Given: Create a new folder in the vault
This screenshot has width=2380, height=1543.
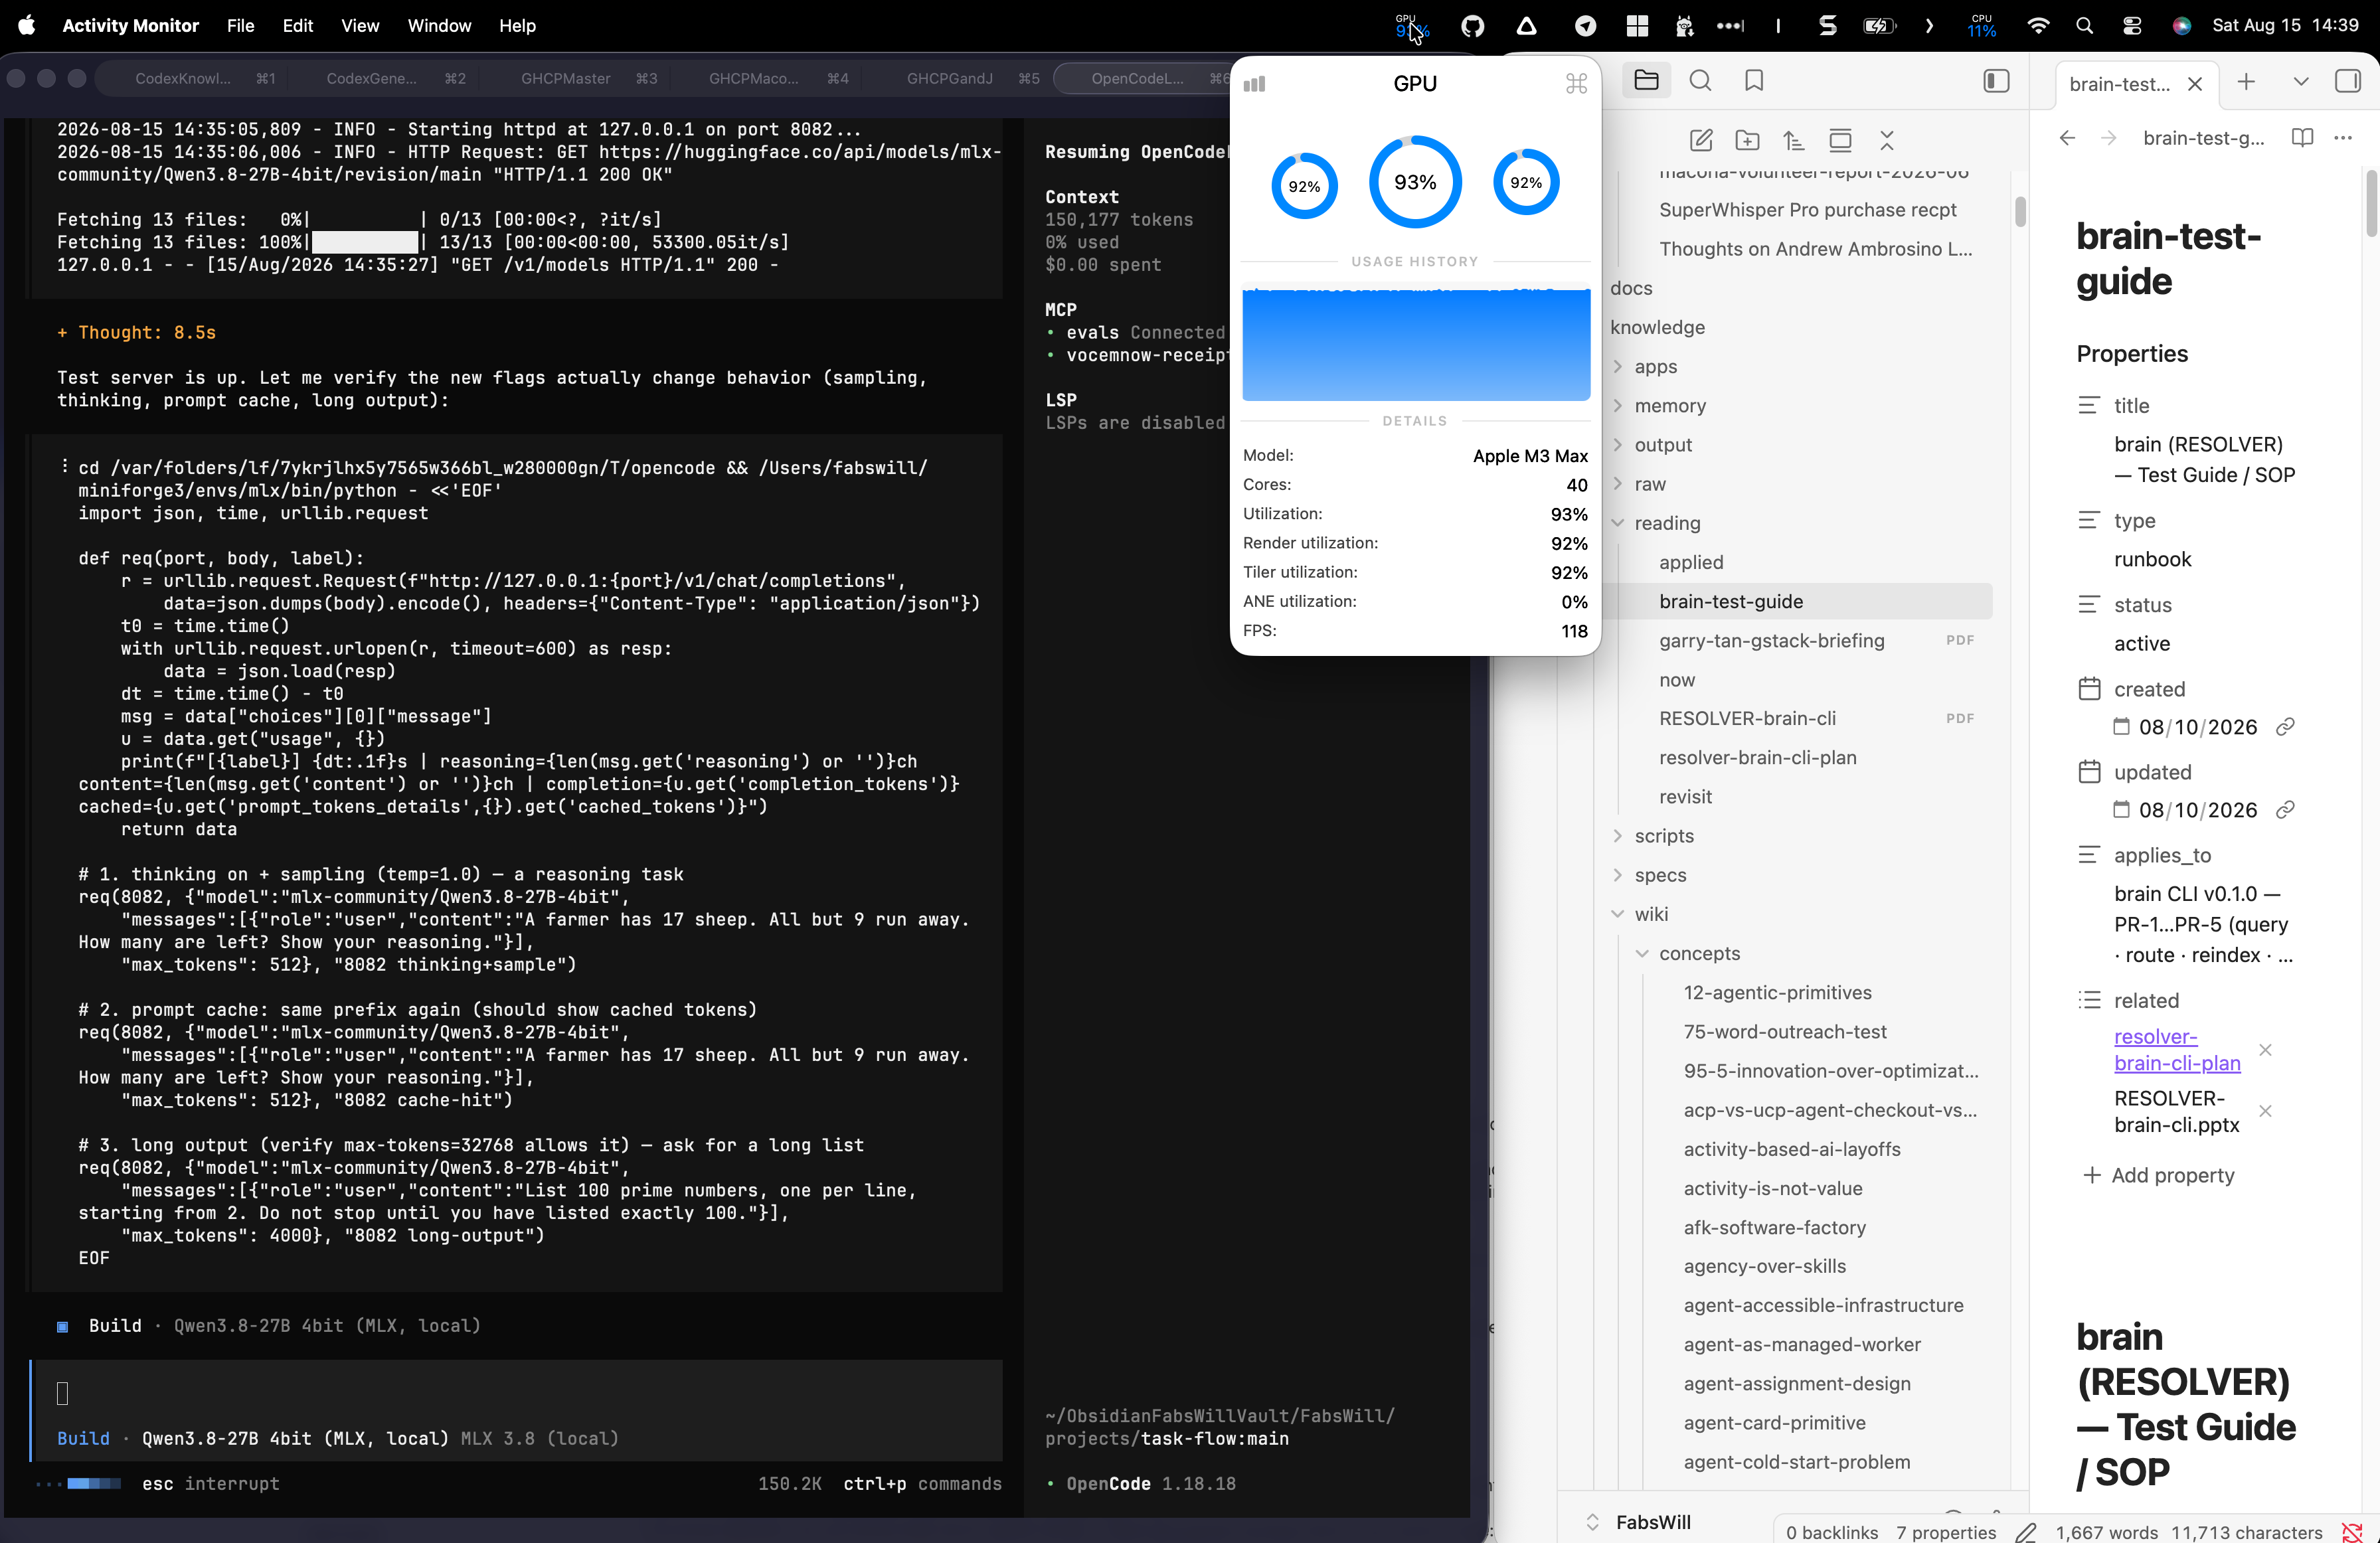Looking at the screenshot, I should pos(1747,140).
